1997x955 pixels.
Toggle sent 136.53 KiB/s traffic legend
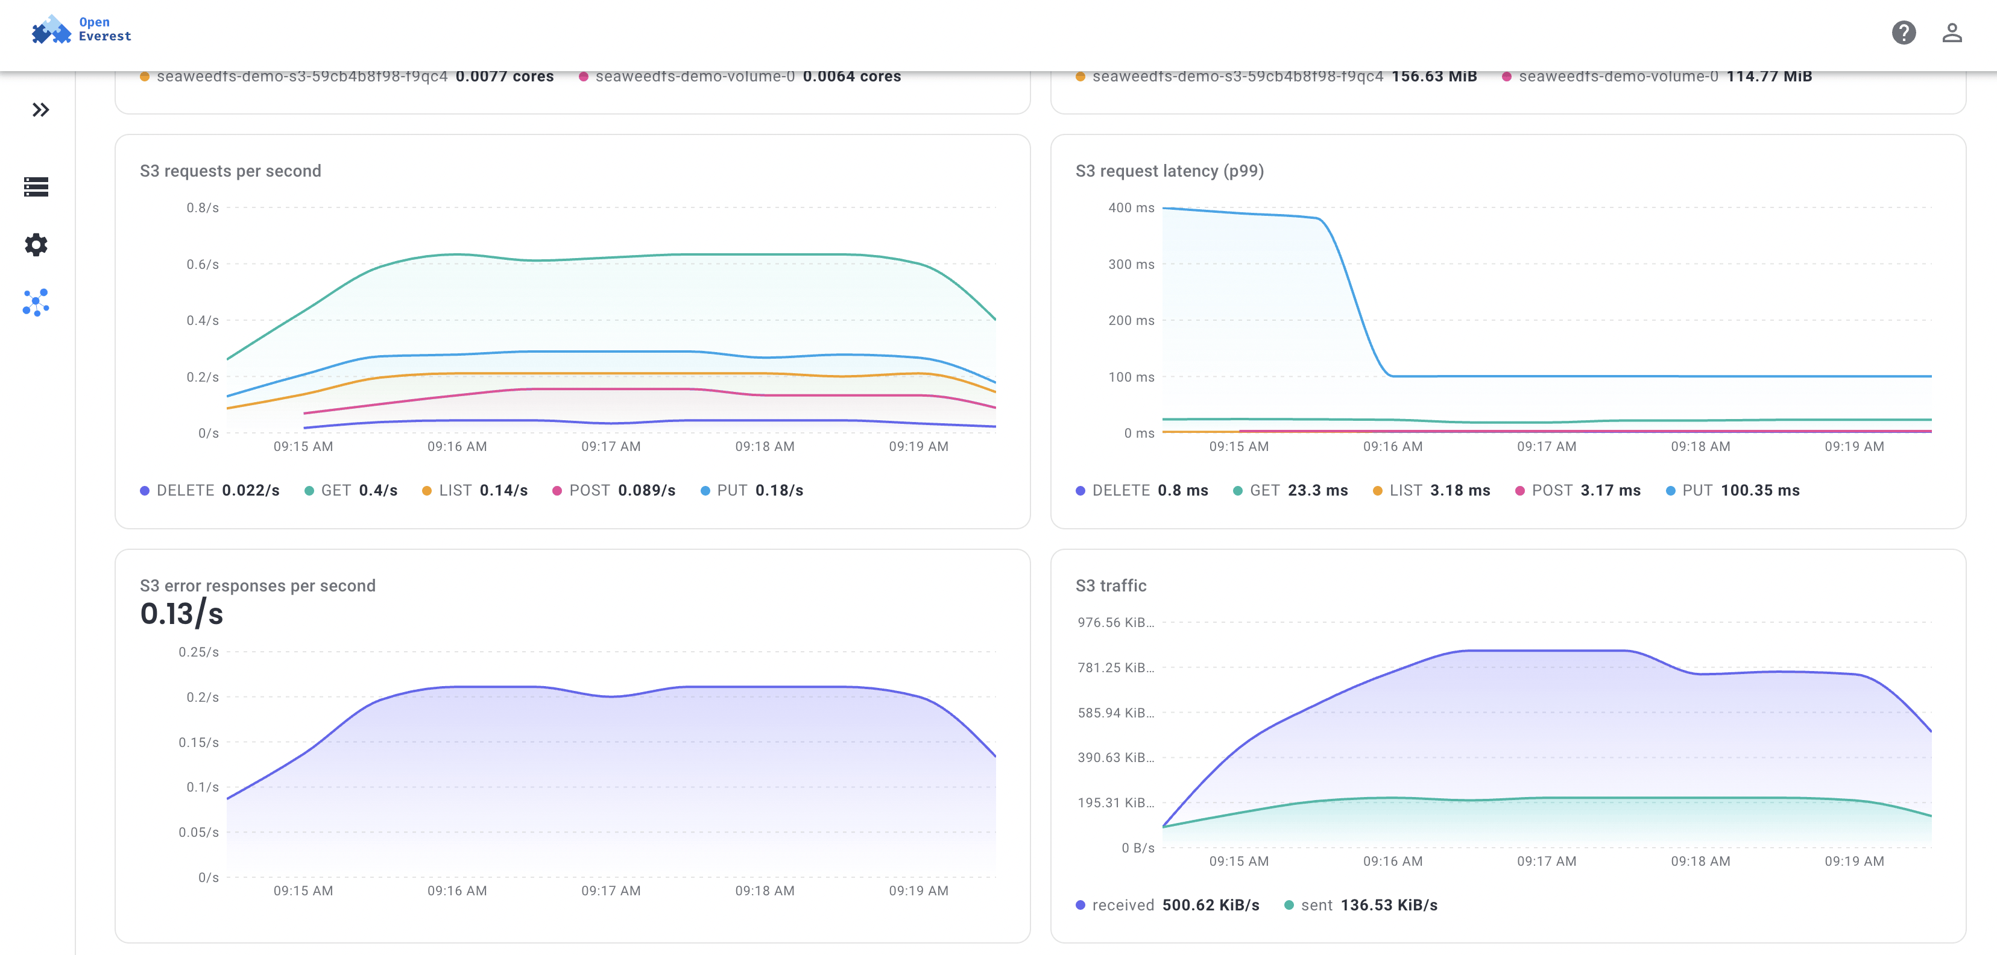pos(1360,906)
